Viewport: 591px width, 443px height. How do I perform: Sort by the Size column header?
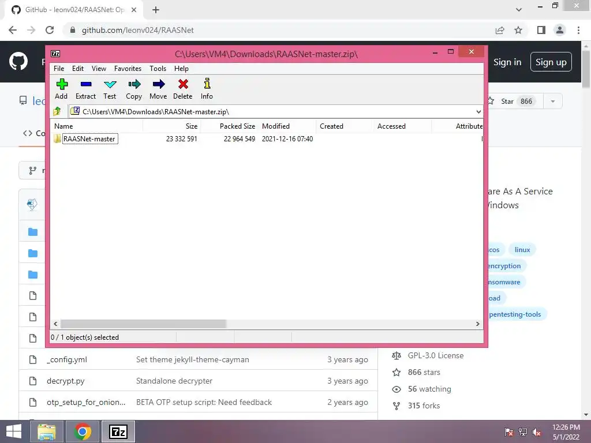pyautogui.click(x=172, y=126)
